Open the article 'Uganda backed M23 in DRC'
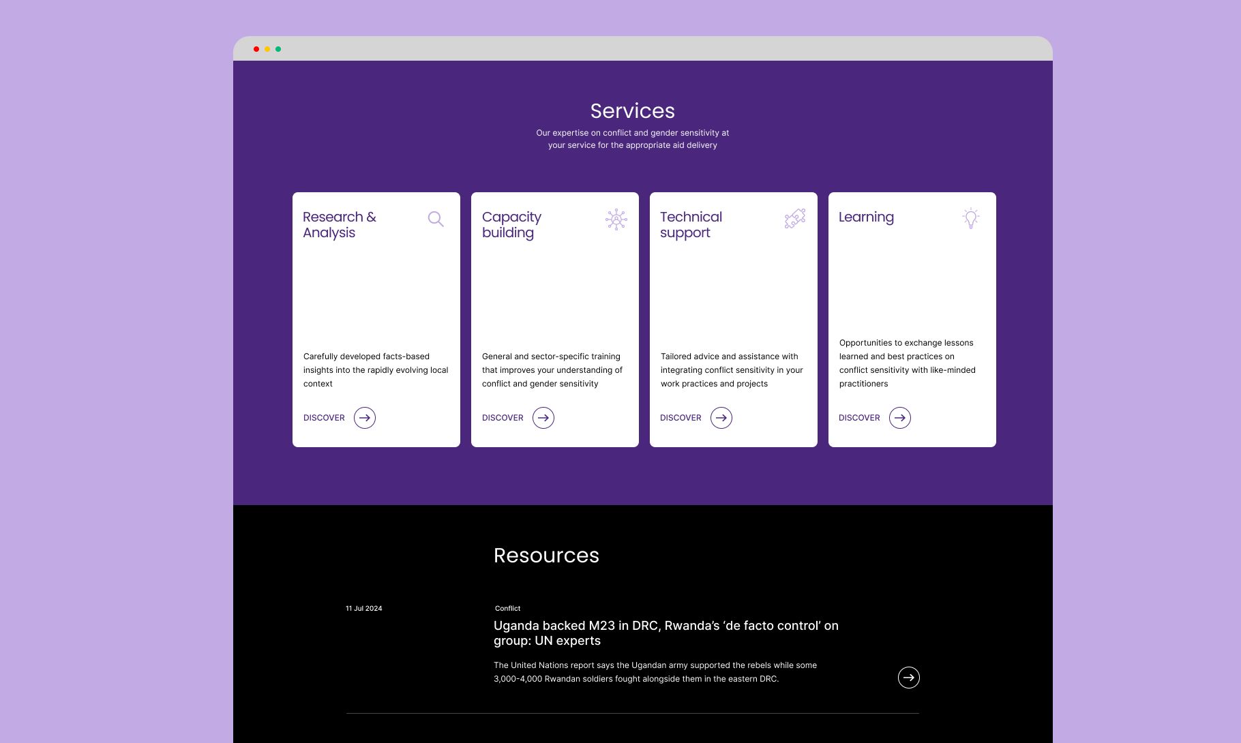The height and width of the screenshot is (743, 1241). click(x=666, y=633)
